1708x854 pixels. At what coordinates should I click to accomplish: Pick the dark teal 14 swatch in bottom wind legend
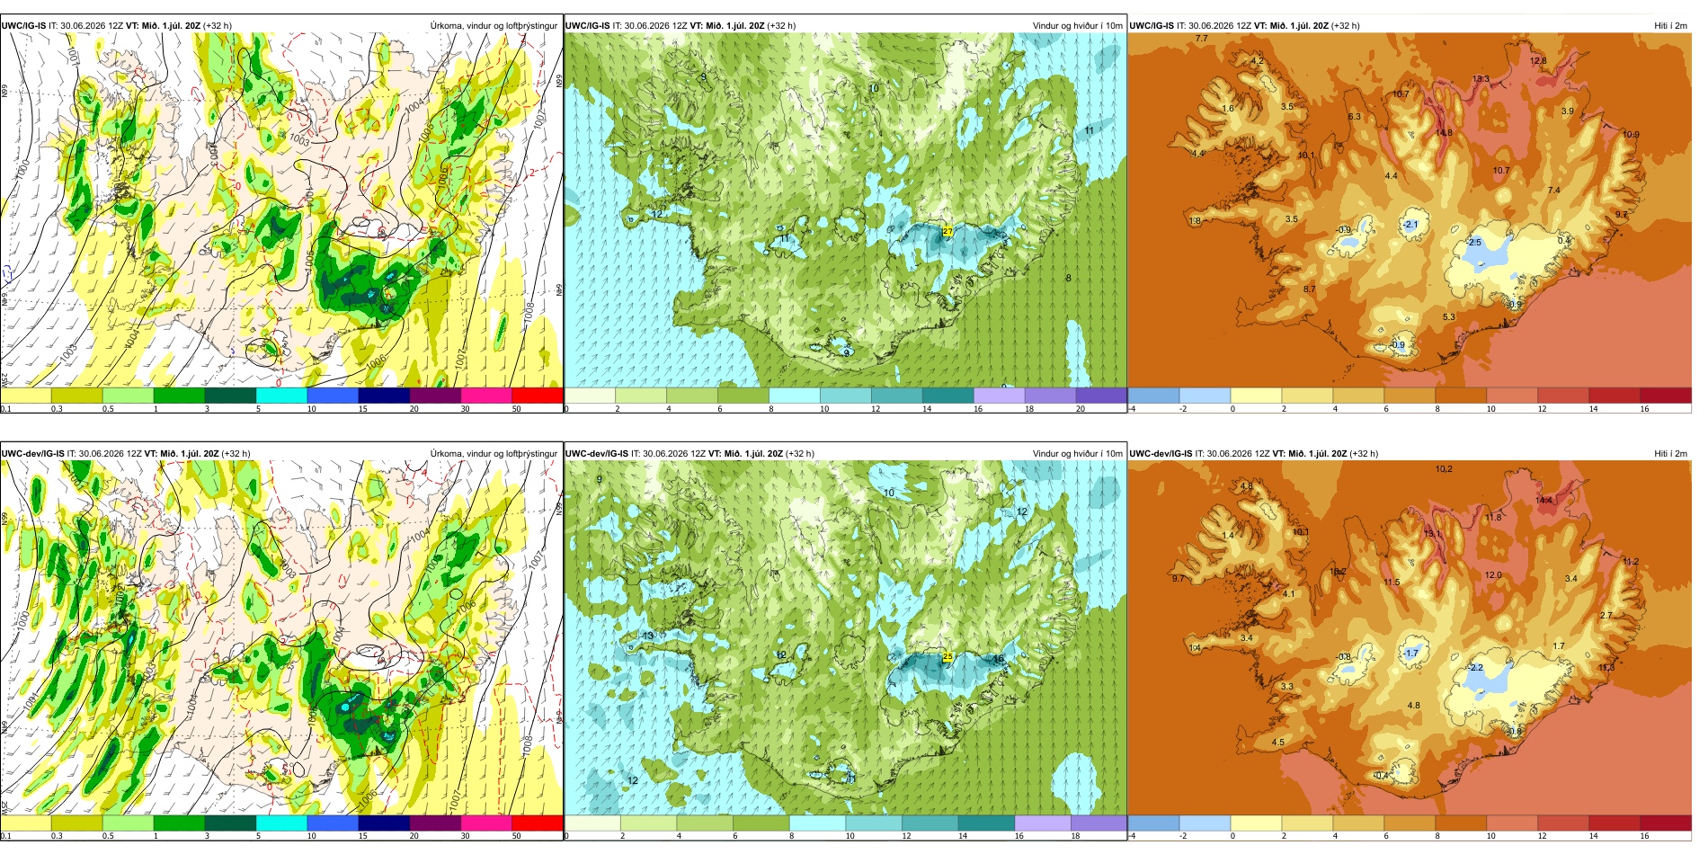point(986,823)
